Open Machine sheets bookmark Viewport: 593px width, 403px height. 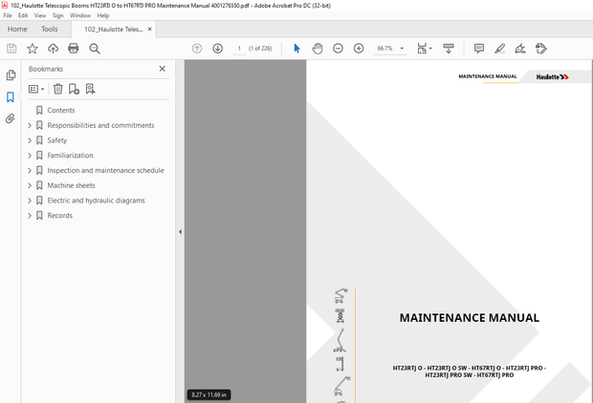click(71, 185)
